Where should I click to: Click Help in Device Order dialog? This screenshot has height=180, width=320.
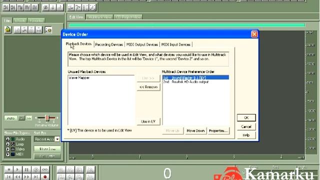tap(246, 135)
